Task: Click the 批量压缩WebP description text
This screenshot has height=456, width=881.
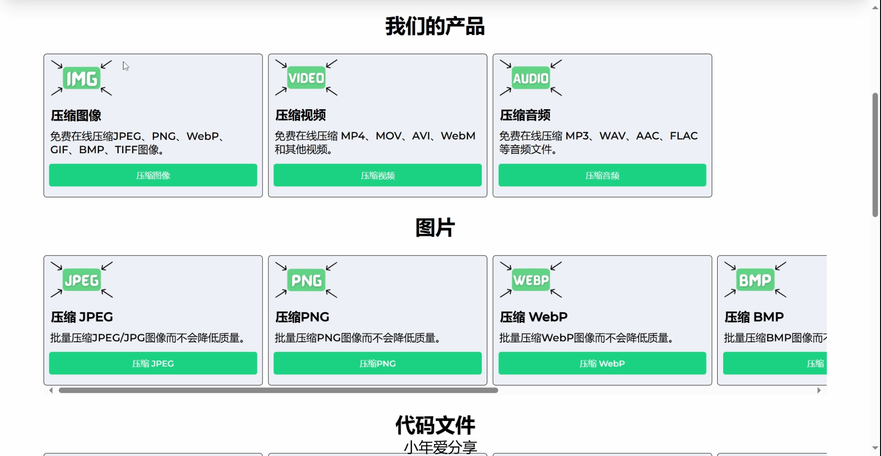Action: (587, 338)
